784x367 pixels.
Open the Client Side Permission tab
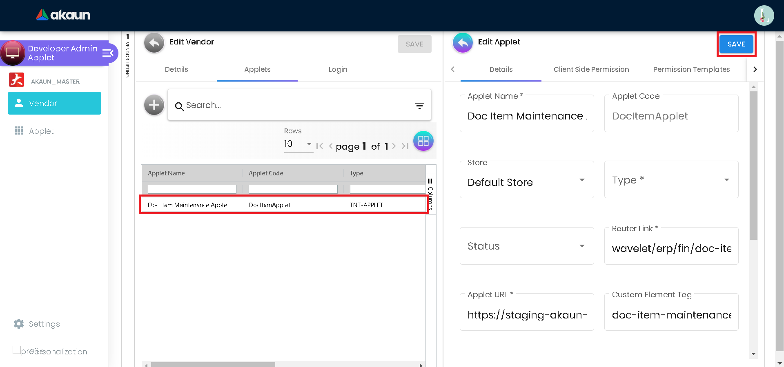pyautogui.click(x=591, y=69)
